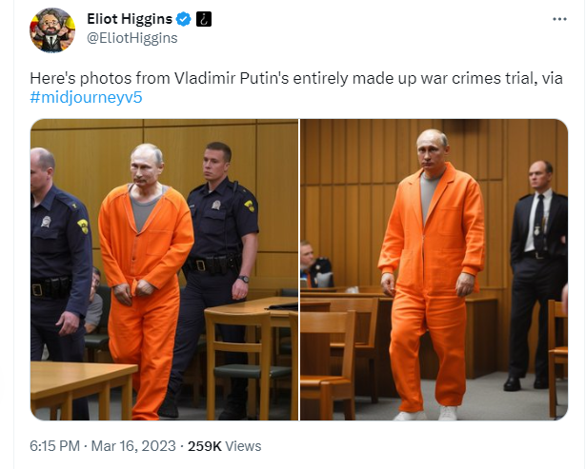Click the 259K view count number
The width and height of the screenshot is (586, 469).
205,446
